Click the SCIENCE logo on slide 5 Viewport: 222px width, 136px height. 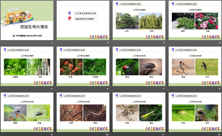click(42, 83)
